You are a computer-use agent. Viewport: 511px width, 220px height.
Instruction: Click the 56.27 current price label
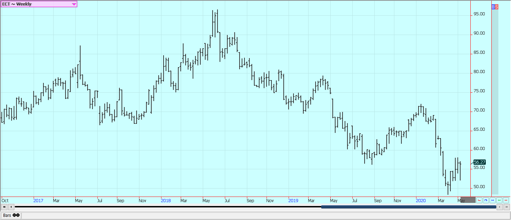tap(479, 162)
